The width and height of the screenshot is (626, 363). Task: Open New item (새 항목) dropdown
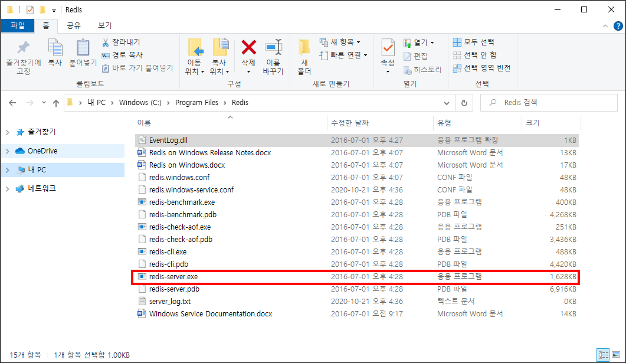click(x=340, y=42)
